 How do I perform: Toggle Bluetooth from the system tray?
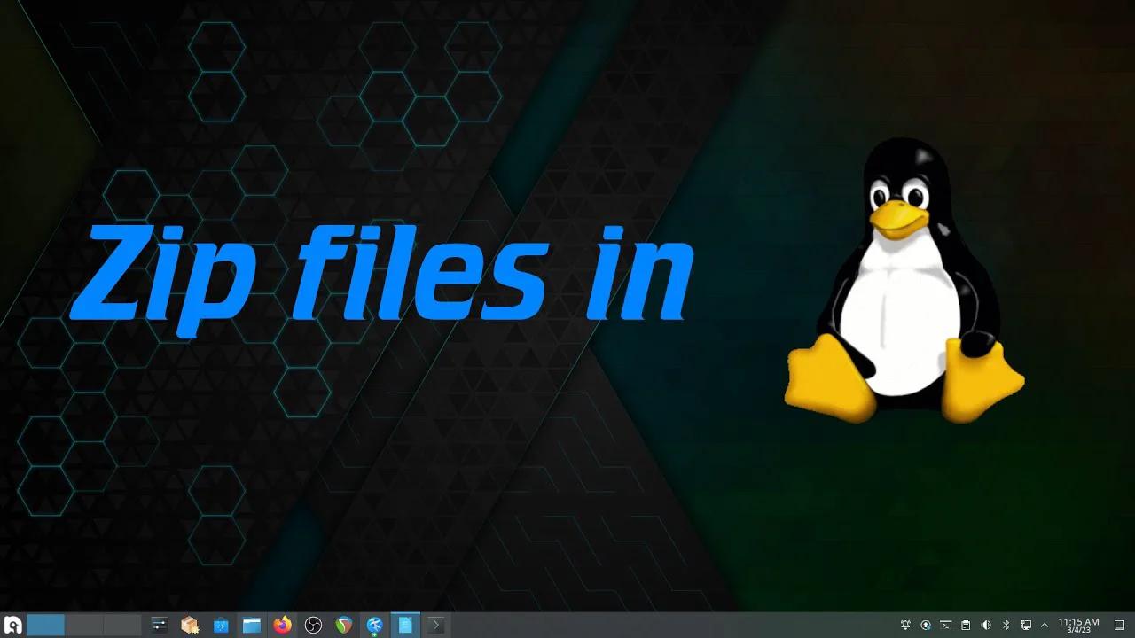tap(1005, 625)
